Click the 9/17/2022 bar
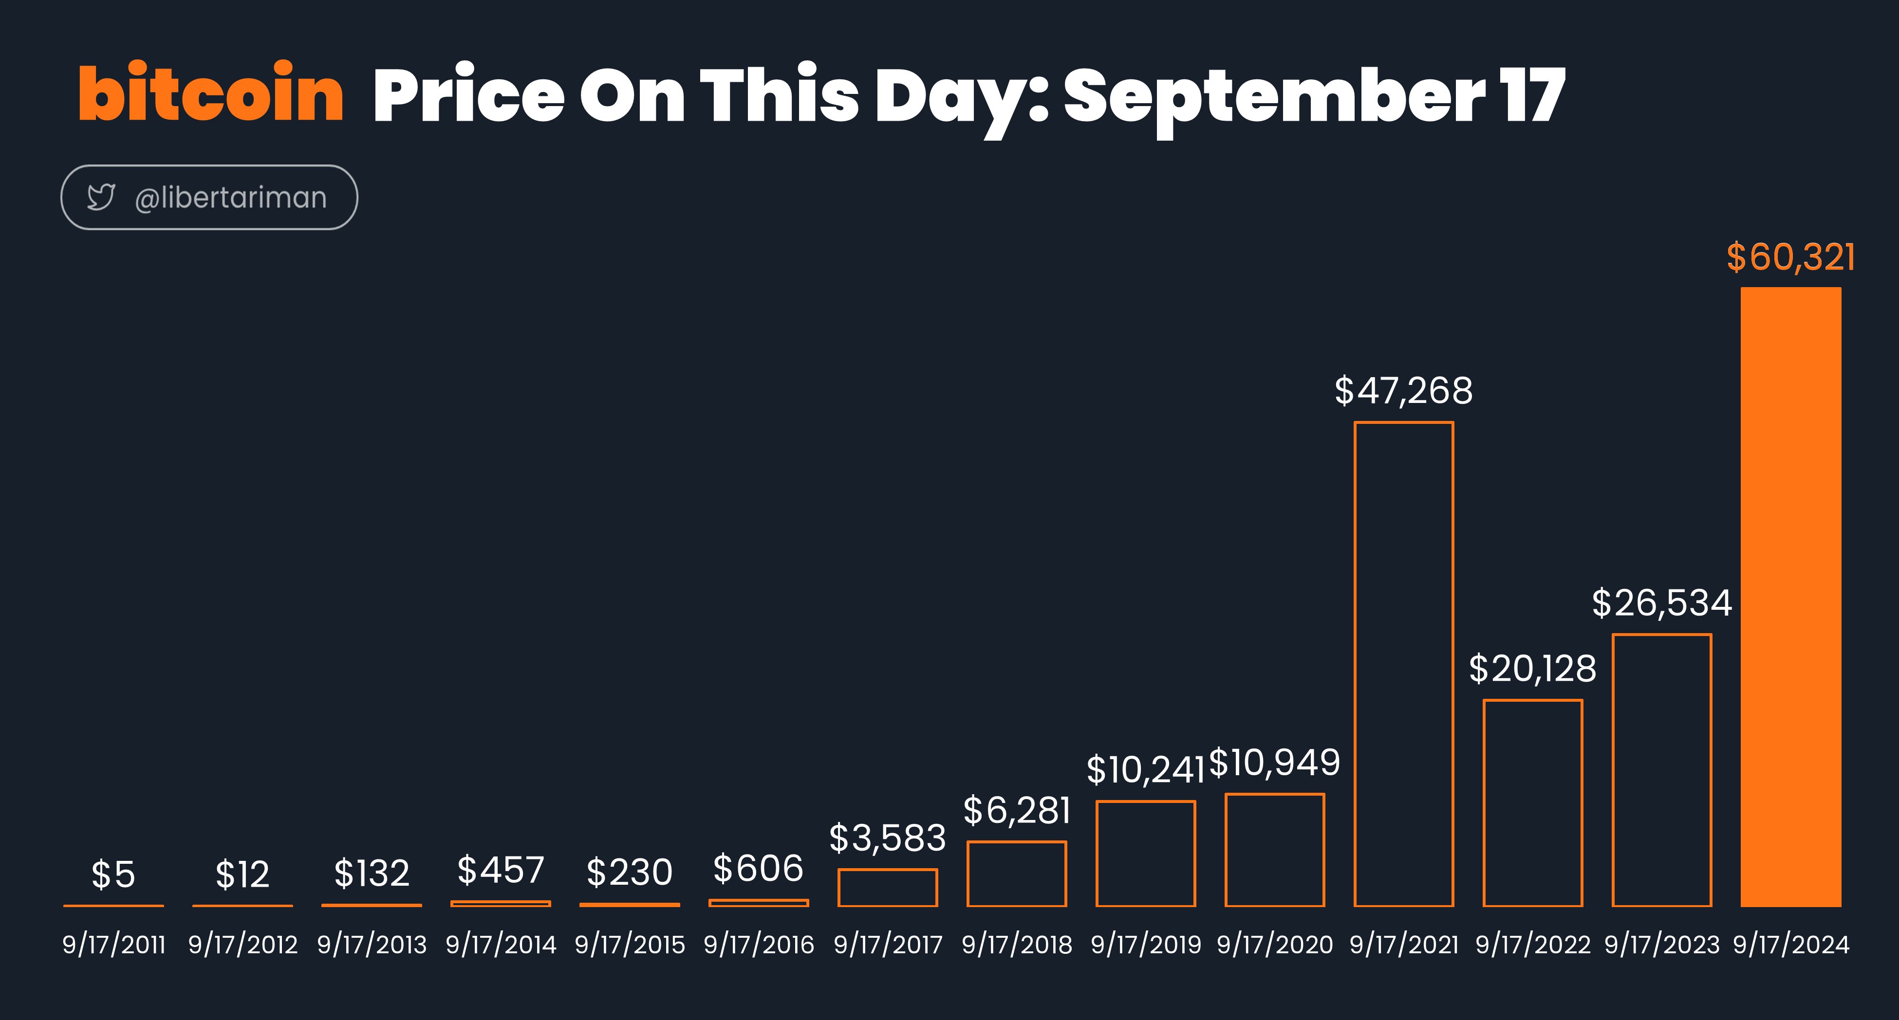Image resolution: width=1899 pixels, height=1020 pixels. pyautogui.click(x=1533, y=803)
